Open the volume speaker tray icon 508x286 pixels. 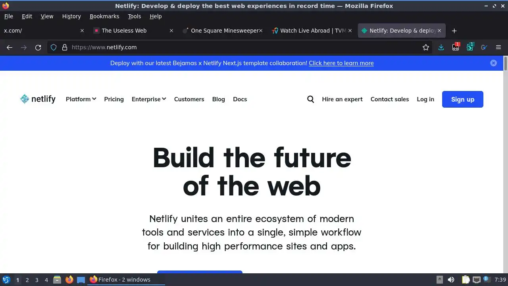[x=451, y=280]
